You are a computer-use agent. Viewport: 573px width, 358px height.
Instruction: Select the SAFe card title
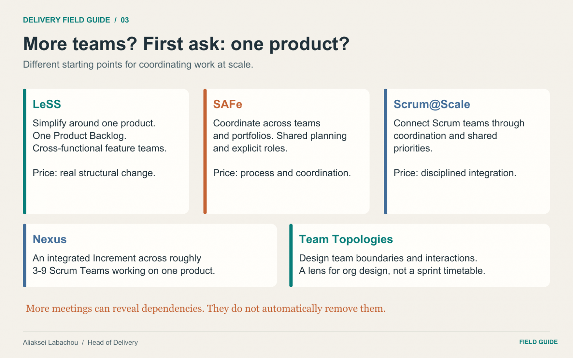point(227,104)
